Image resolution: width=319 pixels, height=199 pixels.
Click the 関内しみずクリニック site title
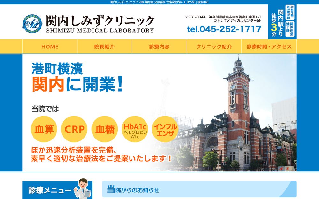point(100,21)
